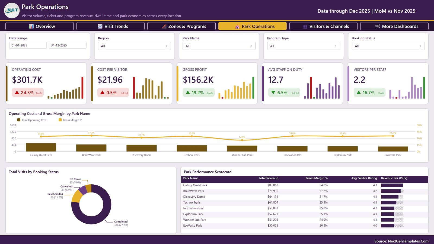This screenshot has width=434, height=244.
Task: Click the Zones & Programs bar-chart icon
Action: (164, 26)
